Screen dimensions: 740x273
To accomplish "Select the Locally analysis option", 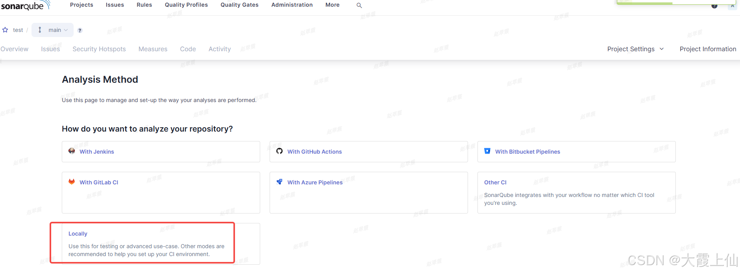I will (x=161, y=244).
